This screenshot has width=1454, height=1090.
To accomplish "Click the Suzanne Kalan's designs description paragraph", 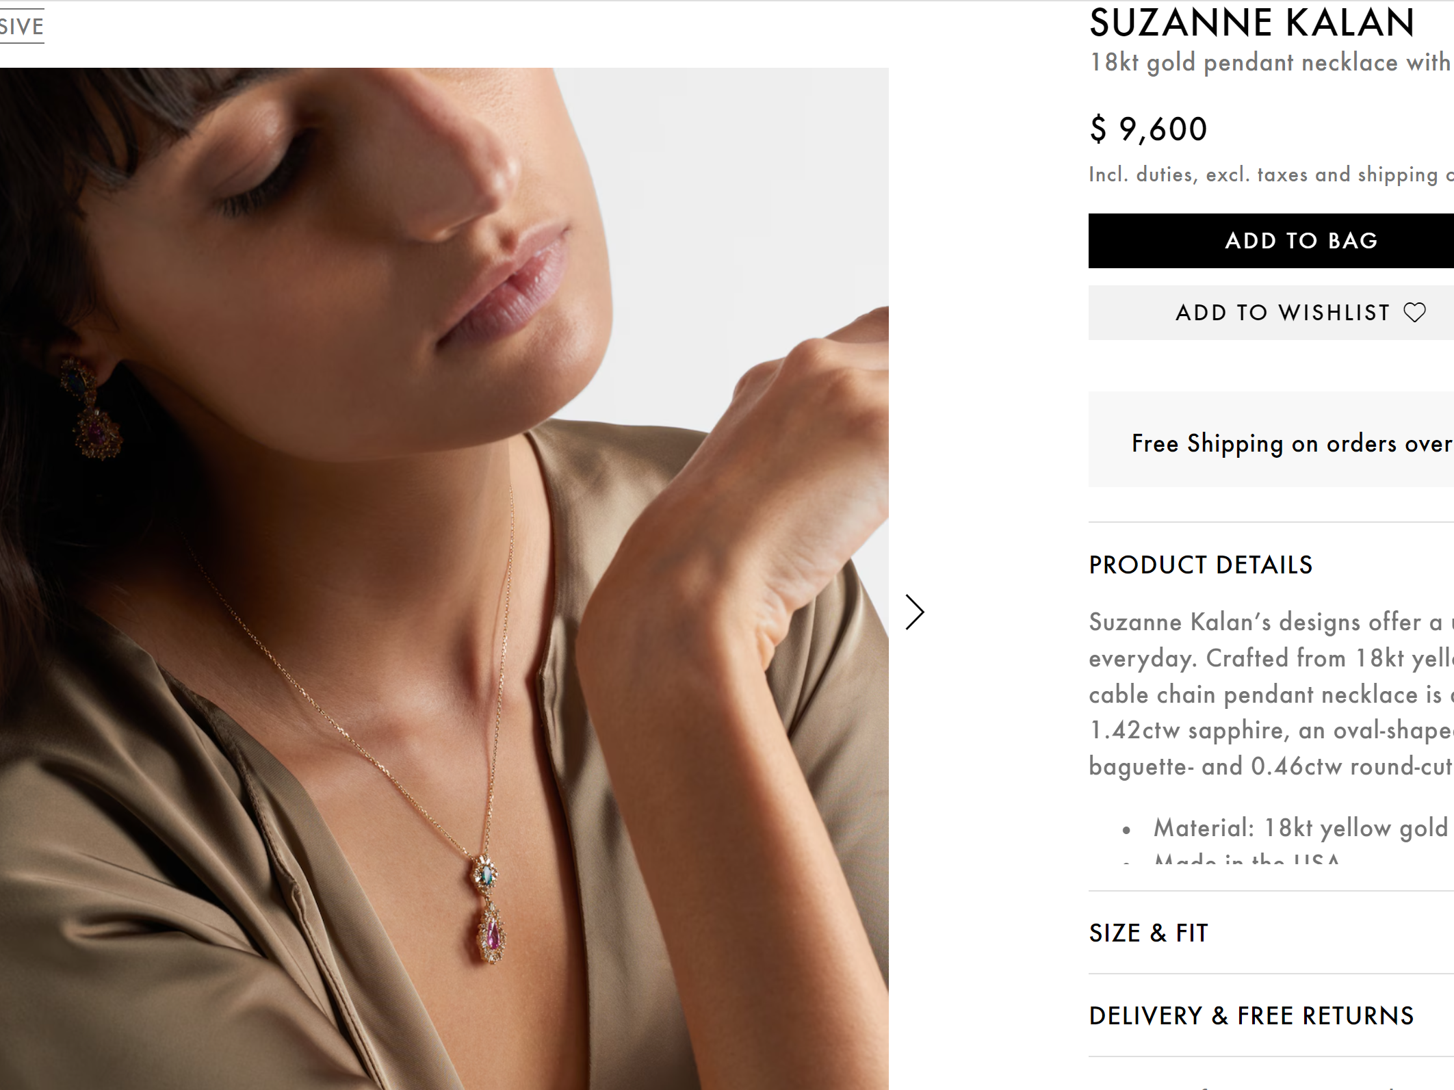I will click(x=1269, y=694).
